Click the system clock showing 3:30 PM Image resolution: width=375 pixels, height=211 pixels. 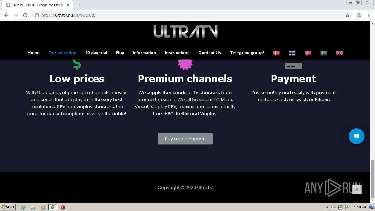coord(360,207)
